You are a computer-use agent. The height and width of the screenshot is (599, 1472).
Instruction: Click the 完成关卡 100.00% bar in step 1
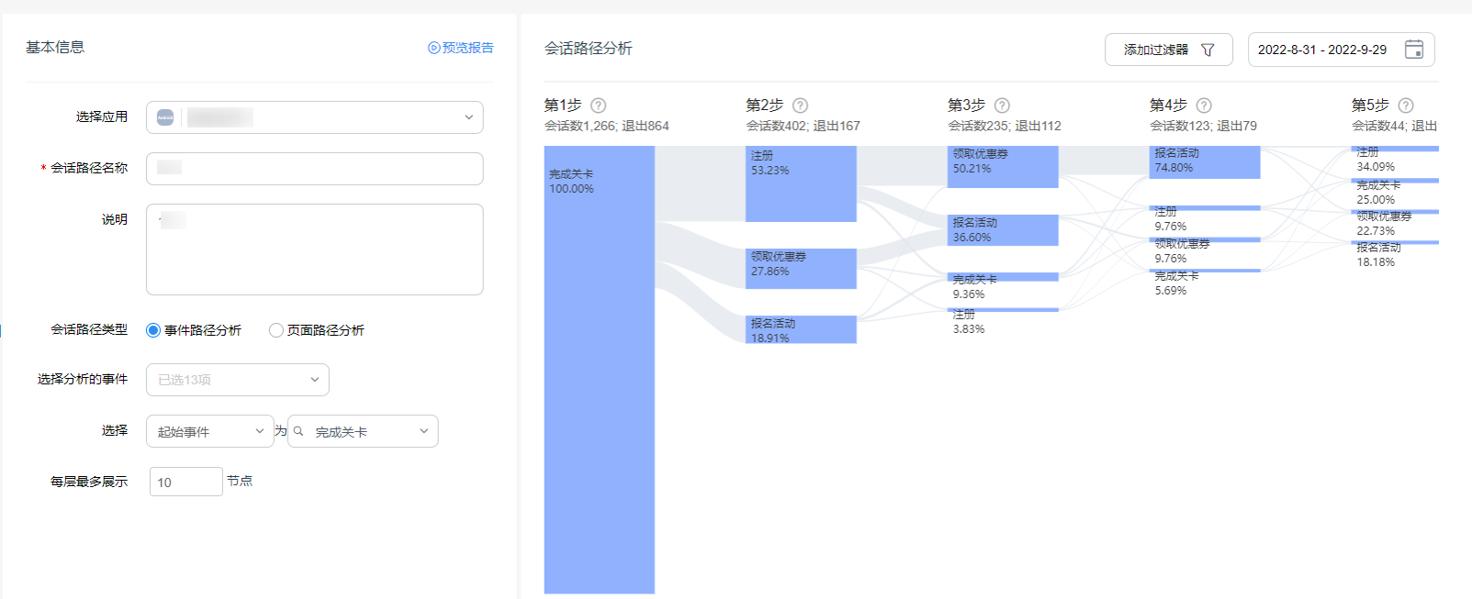tap(599, 369)
